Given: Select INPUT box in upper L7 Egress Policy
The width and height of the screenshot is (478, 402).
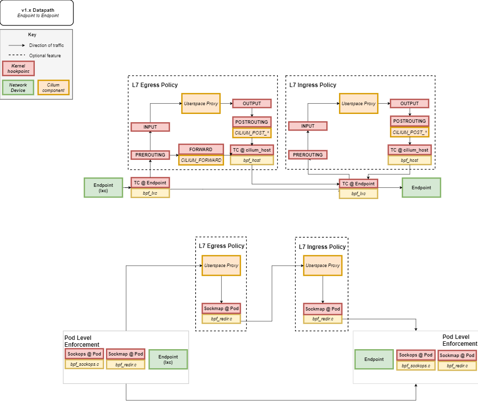Looking at the screenshot, I should 150,127.
